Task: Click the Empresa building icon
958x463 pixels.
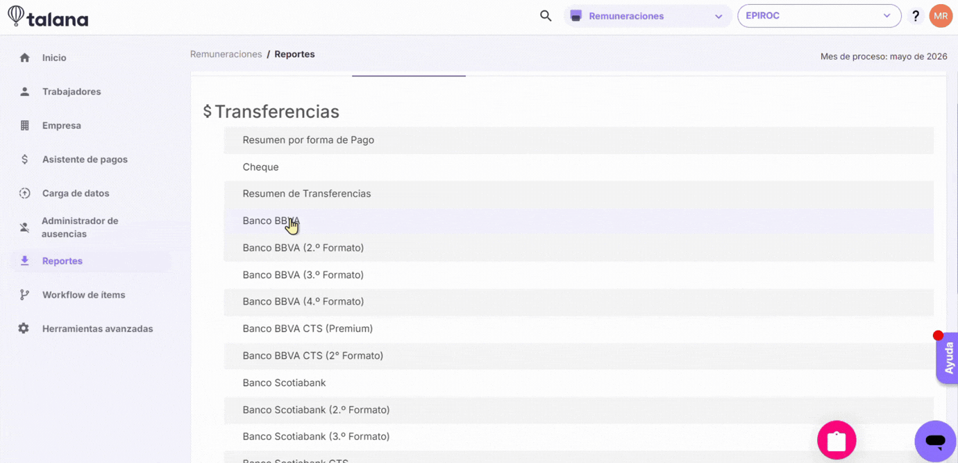Action: 25,126
